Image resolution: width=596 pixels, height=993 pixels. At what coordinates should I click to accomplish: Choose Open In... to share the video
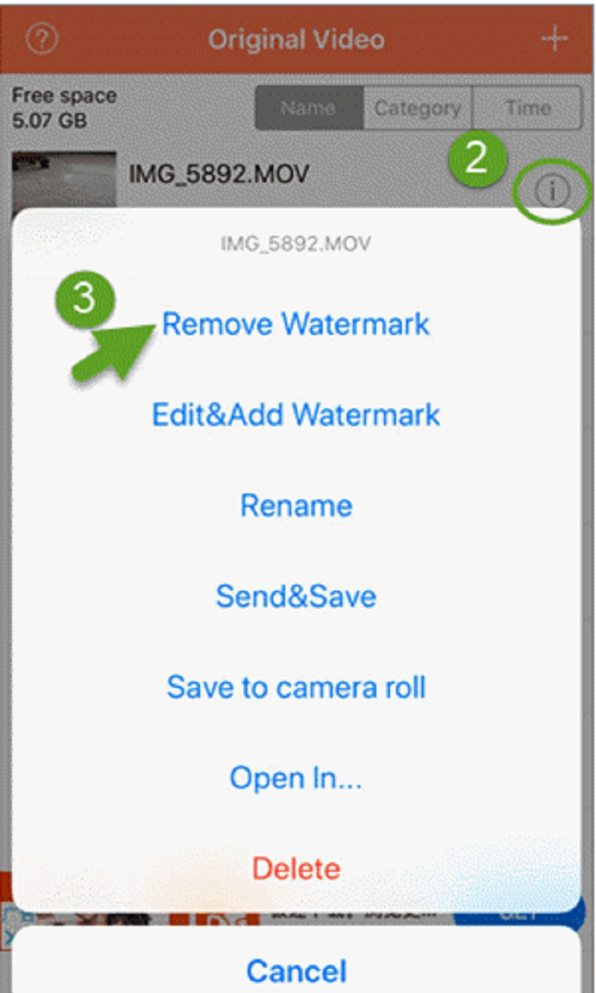(295, 777)
